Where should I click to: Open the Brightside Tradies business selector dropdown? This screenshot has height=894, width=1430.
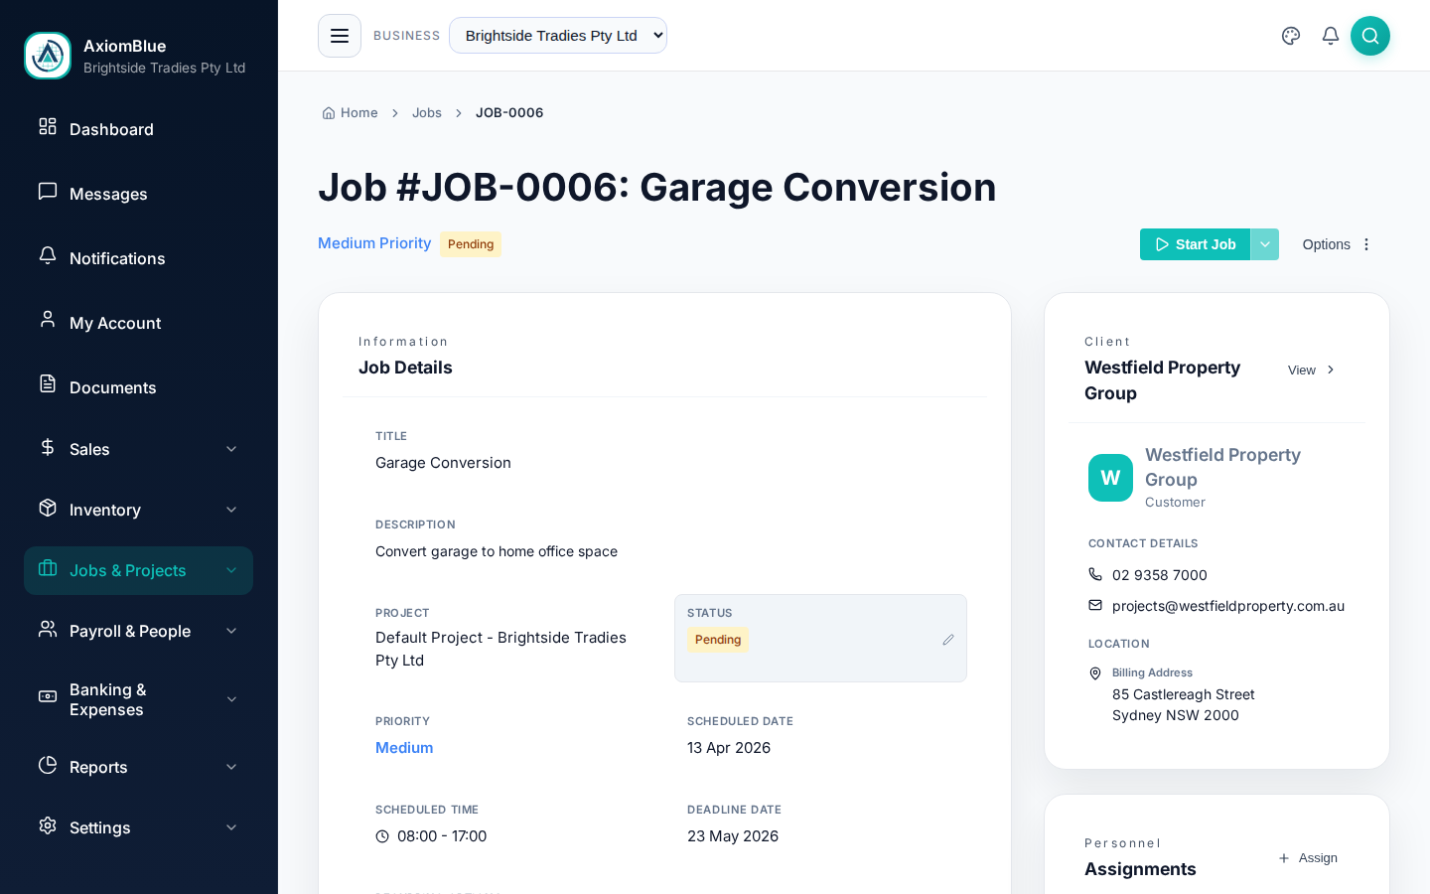click(x=558, y=35)
